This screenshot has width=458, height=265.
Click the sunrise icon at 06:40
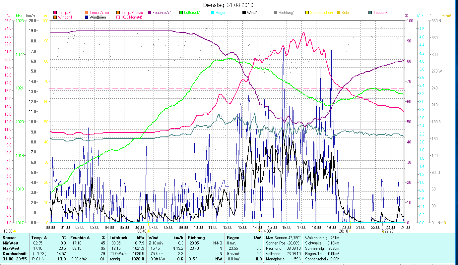(x=148, y=232)
